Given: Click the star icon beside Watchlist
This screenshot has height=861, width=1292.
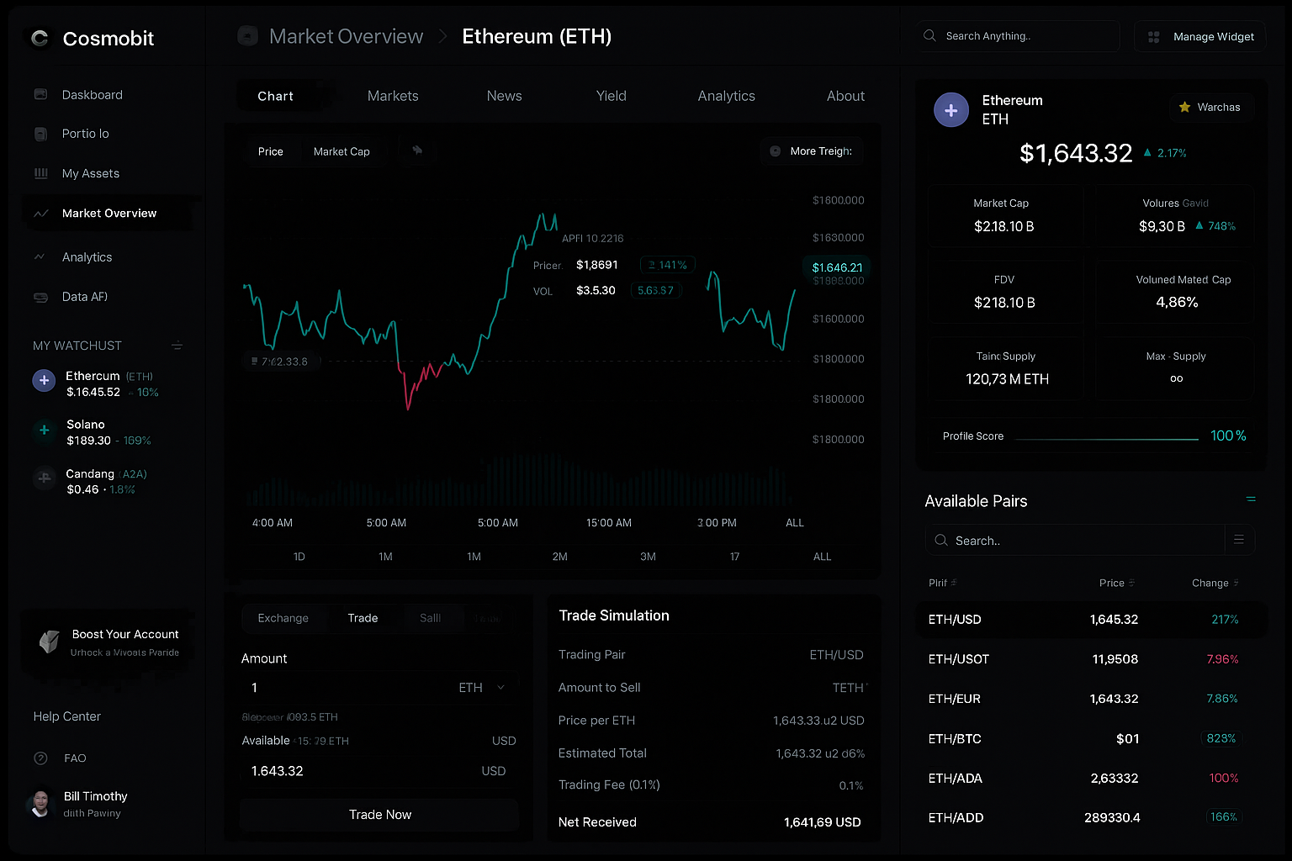Looking at the screenshot, I should [1184, 107].
